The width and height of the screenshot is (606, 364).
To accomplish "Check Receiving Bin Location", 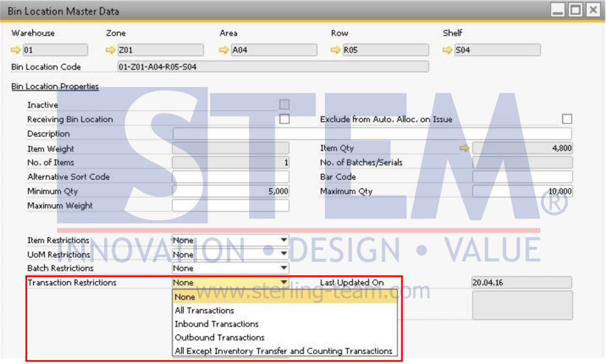I will coord(284,119).
